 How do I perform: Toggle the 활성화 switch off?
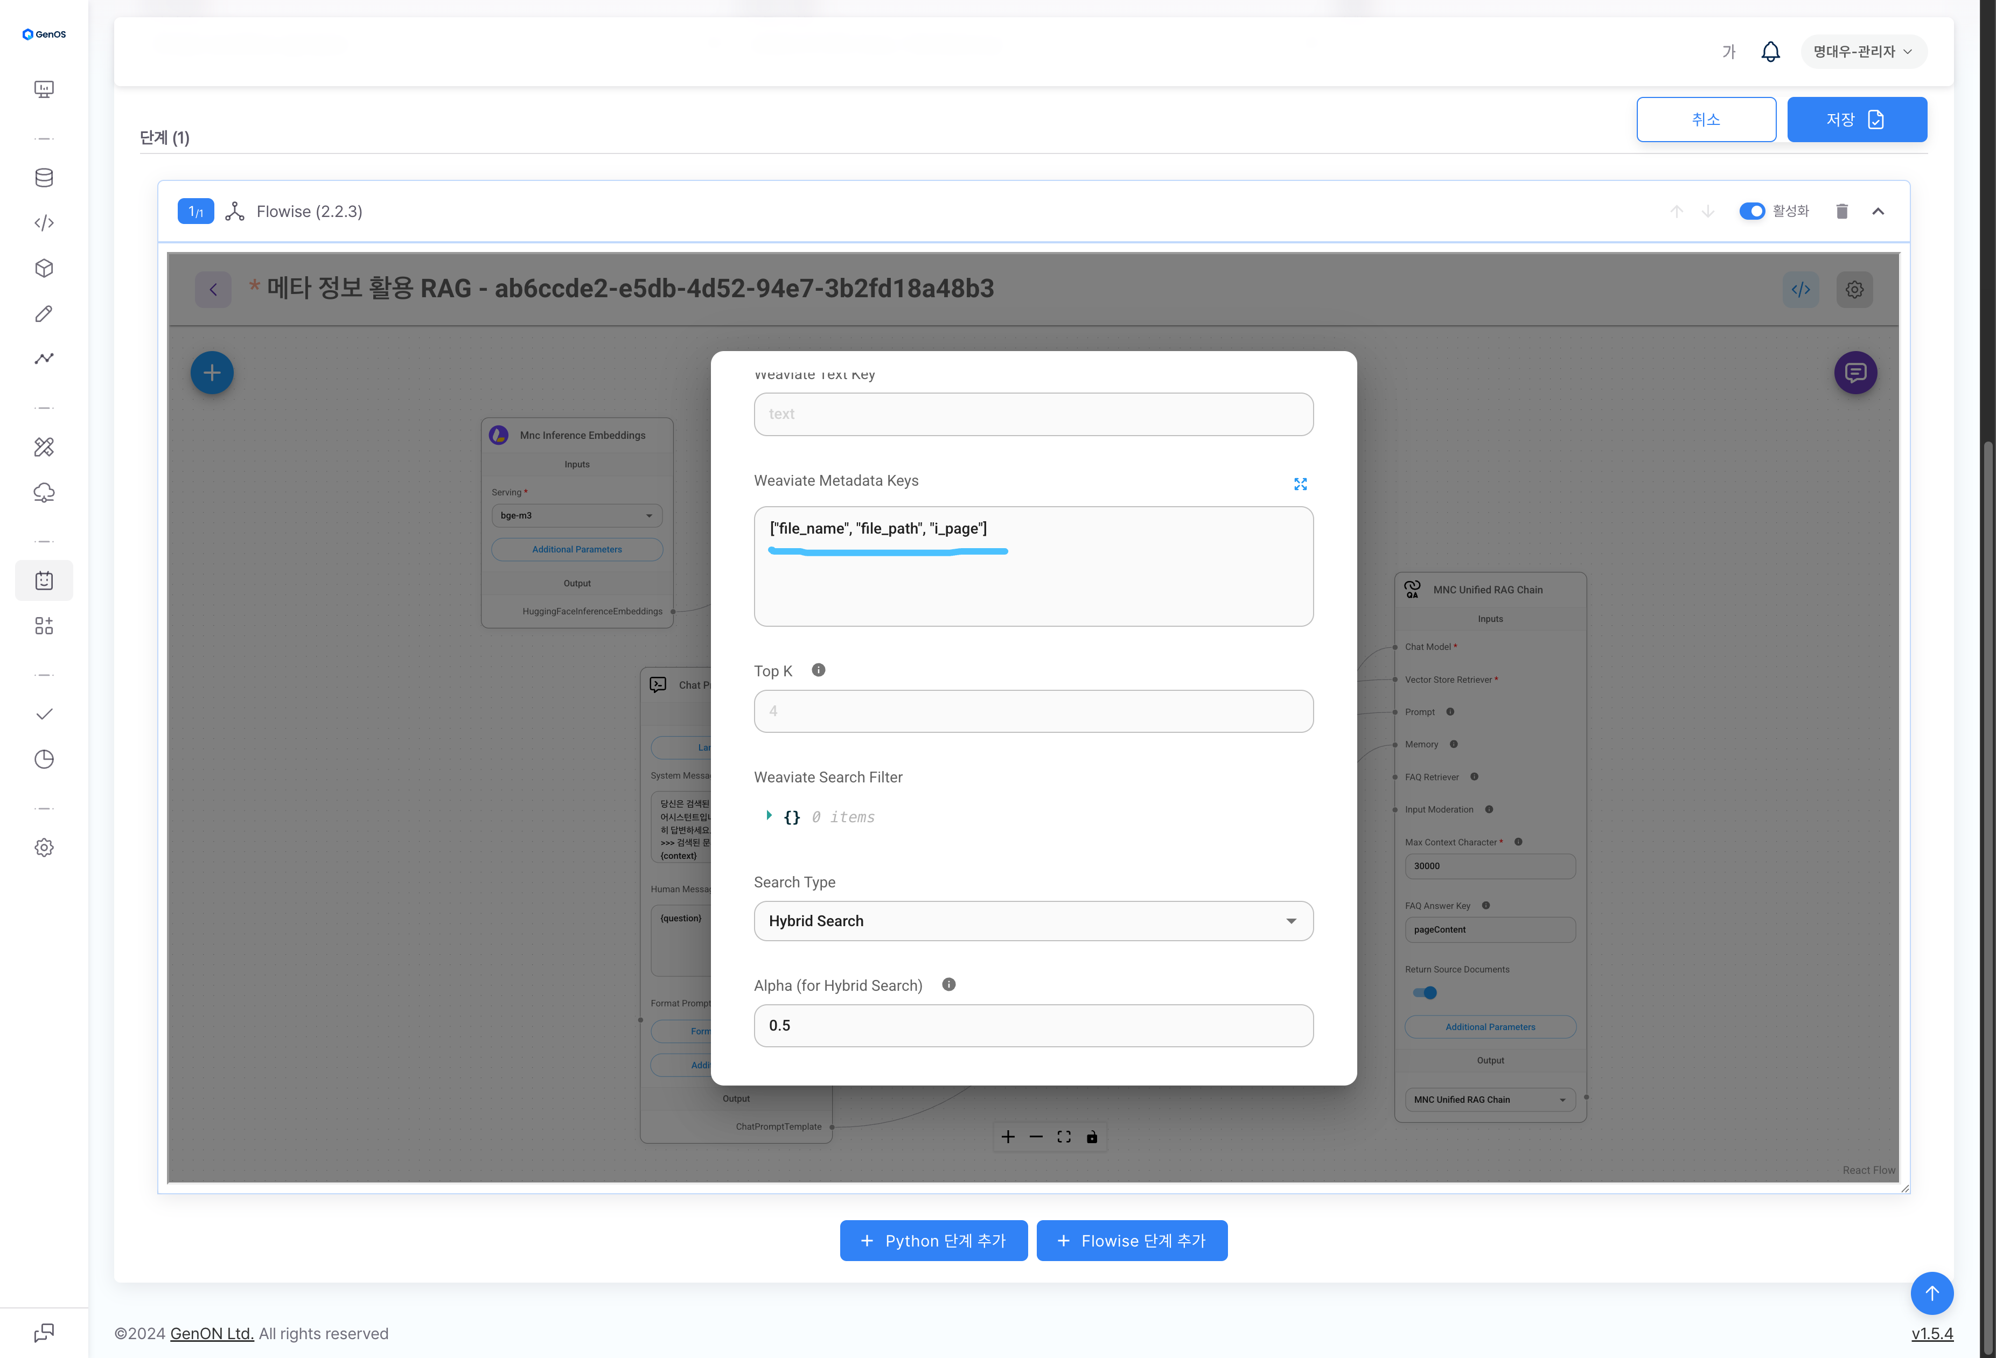coord(1751,211)
